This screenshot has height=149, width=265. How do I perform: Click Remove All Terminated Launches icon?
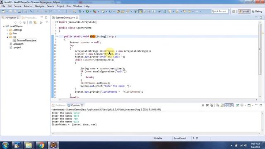click(212, 105)
